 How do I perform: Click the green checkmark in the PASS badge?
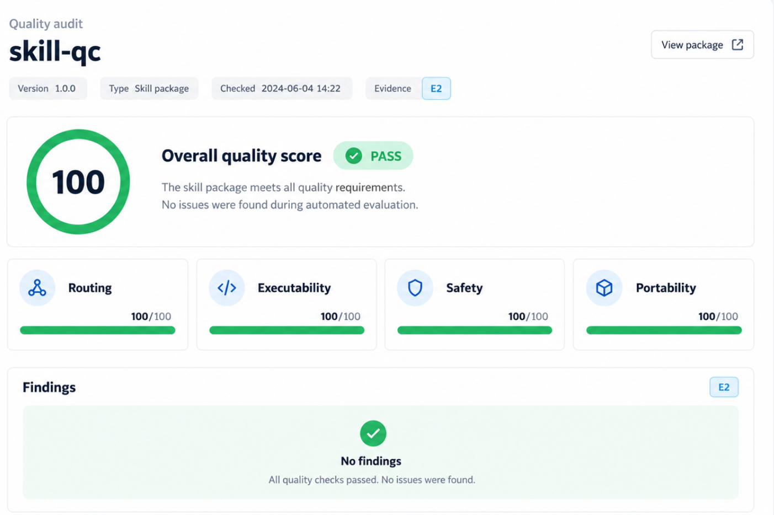(x=354, y=156)
